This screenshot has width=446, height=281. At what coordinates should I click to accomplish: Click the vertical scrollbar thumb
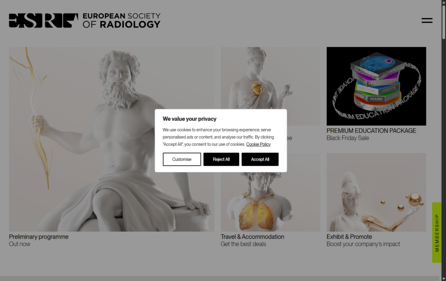click(x=443, y=22)
